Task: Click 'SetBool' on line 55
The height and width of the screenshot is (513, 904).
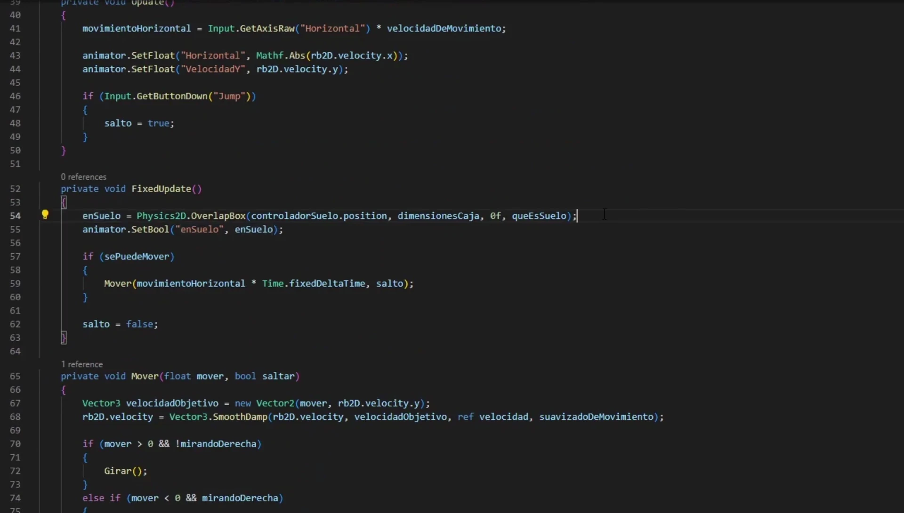Action: click(x=150, y=229)
